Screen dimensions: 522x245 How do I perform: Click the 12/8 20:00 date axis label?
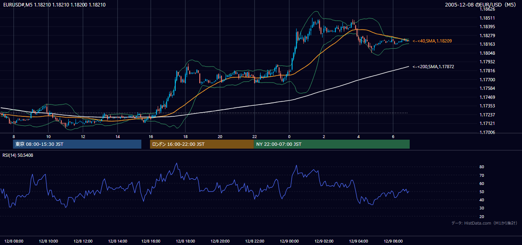point(220,241)
